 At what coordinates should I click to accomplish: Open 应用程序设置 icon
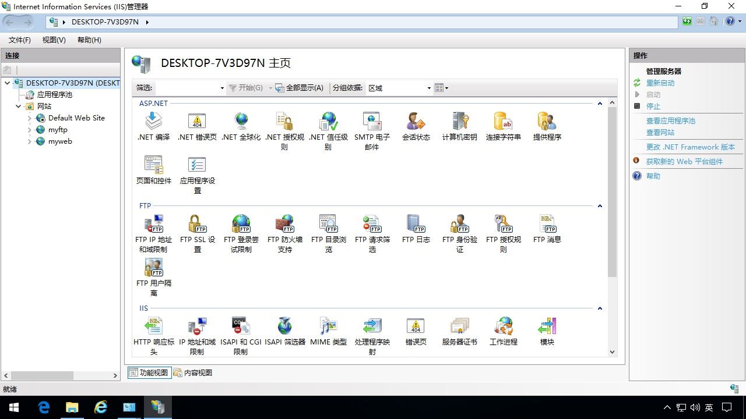197,175
